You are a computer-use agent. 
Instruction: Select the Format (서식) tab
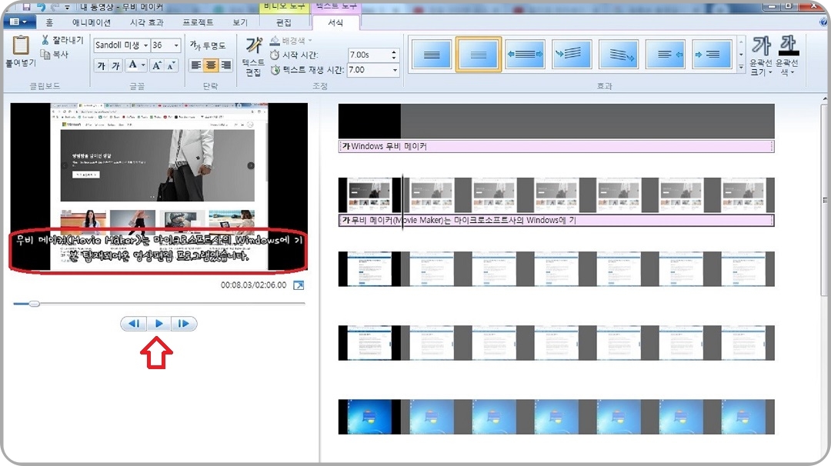pyautogui.click(x=335, y=23)
